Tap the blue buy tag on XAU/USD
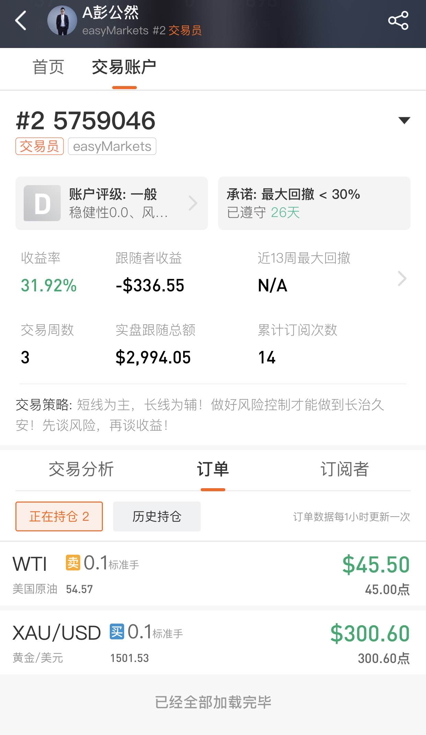 [x=117, y=631]
